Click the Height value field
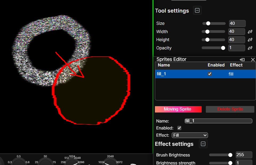Image resolution: width=256 pixels, height=165 pixels. tap(237, 40)
